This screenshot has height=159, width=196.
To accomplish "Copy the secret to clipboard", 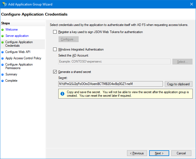I will [178, 84].
